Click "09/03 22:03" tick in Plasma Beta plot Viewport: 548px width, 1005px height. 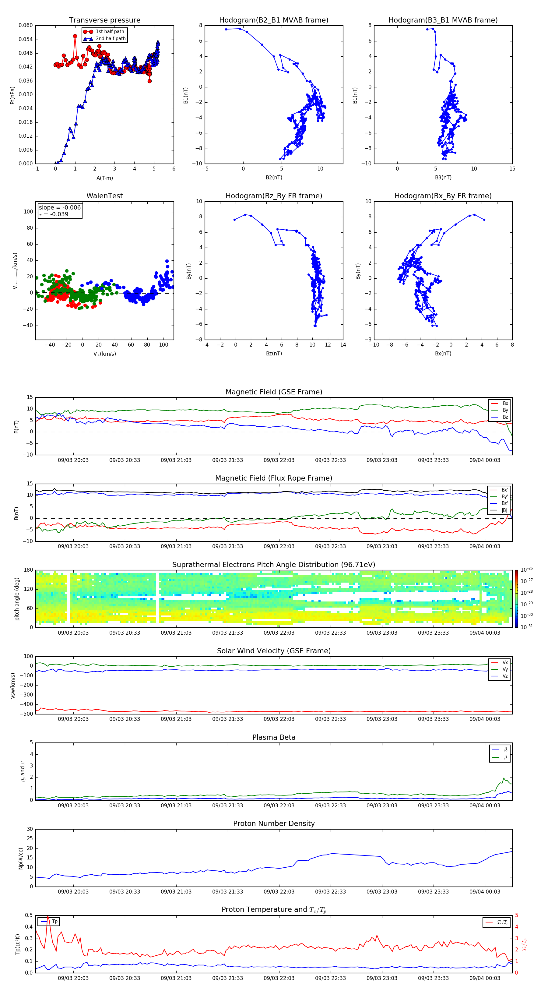[279, 806]
